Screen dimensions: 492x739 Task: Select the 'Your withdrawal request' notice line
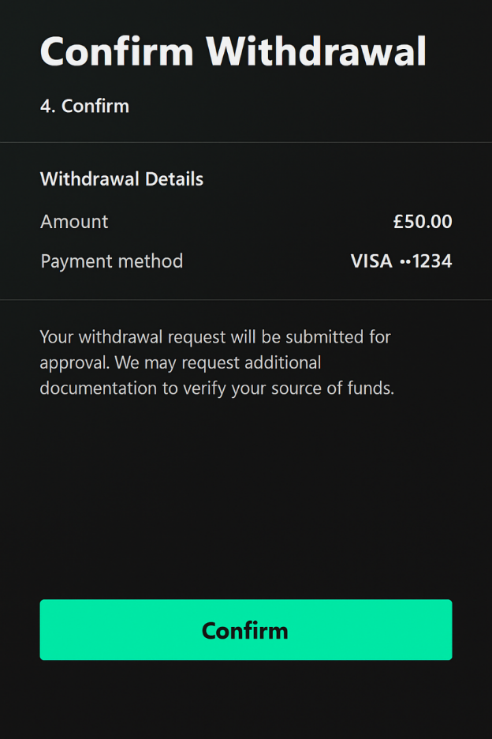215,337
